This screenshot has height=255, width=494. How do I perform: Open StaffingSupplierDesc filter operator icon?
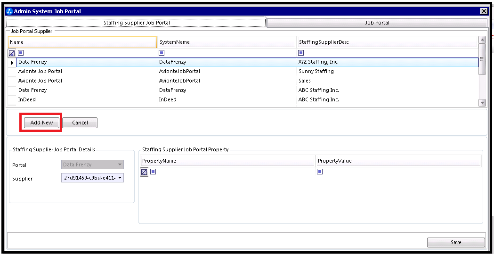(301, 53)
